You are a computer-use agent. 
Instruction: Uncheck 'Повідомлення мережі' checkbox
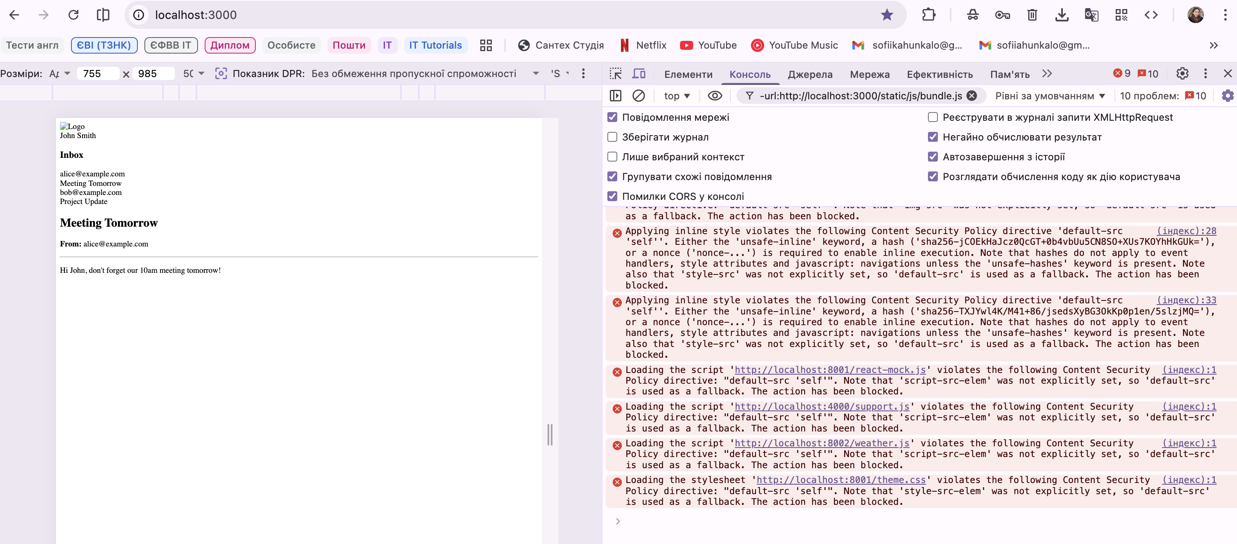point(612,117)
